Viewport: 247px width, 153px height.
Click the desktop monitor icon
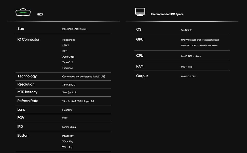click(140, 12)
